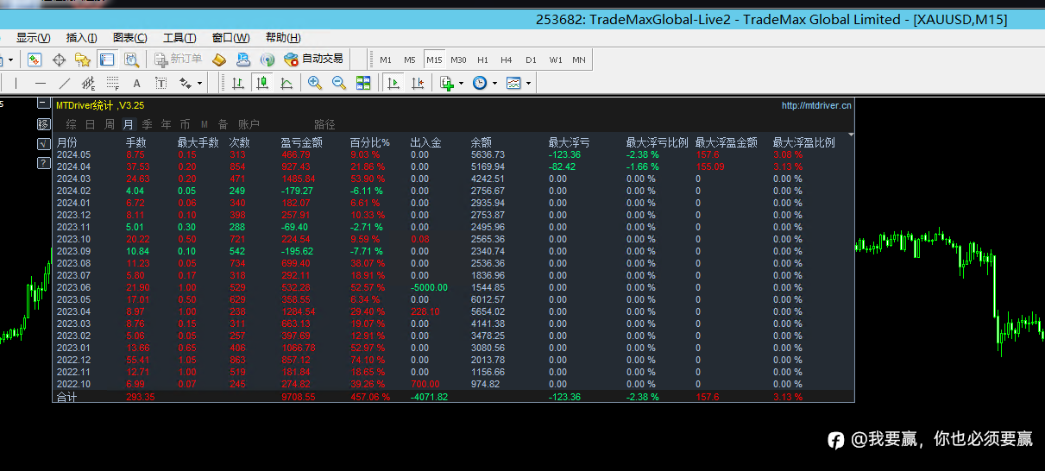Open the http://mtdriver.cn link
The height and width of the screenshot is (471, 1045).
[x=816, y=105]
